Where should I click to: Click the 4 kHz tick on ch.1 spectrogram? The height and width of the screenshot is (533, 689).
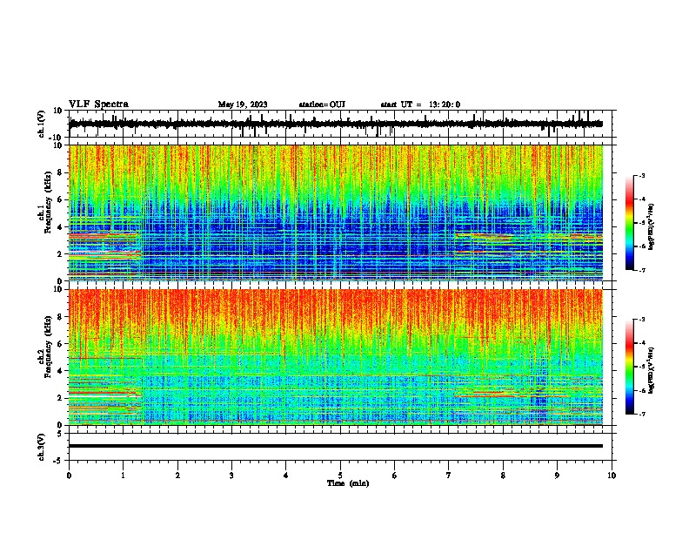60,227
